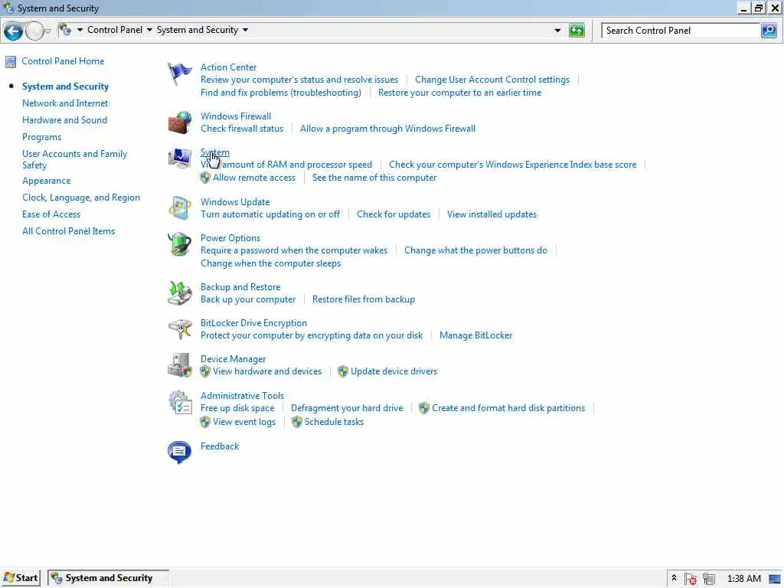Image resolution: width=784 pixels, height=588 pixels.
Task: Click the Feedback speech bubble icon
Action: (179, 452)
